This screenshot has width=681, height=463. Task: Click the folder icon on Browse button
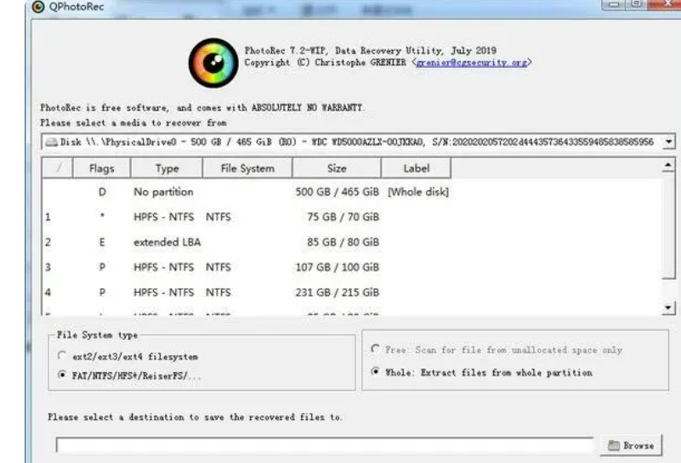click(x=614, y=445)
